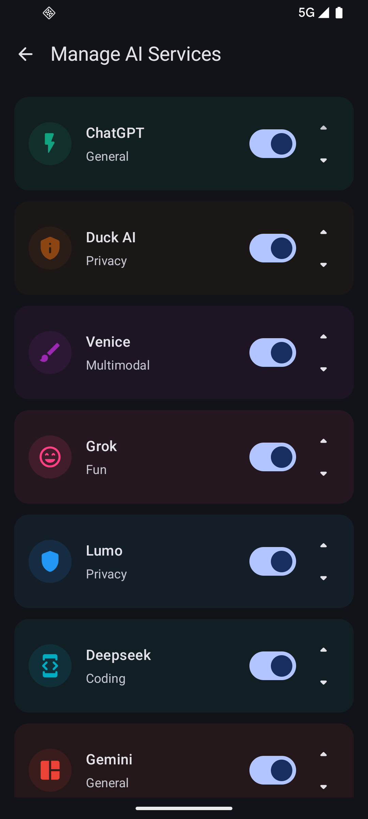This screenshot has width=368, height=819.
Task: Tap the Deepseek code brackets icon
Action: pos(50,666)
